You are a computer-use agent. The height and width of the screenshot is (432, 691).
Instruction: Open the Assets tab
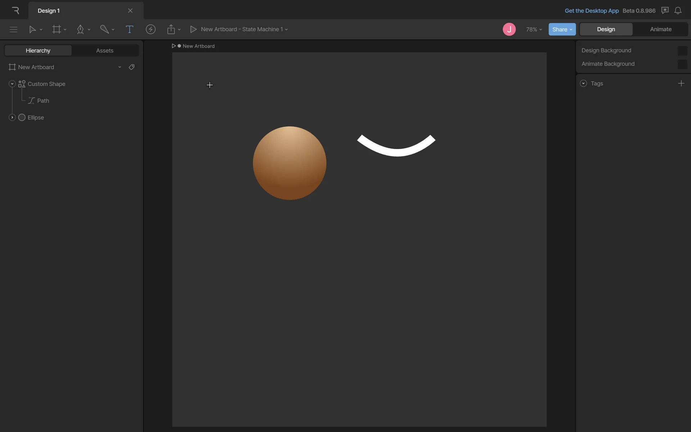105,50
